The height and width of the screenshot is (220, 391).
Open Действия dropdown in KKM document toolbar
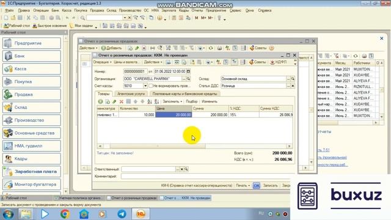click(153, 62)
